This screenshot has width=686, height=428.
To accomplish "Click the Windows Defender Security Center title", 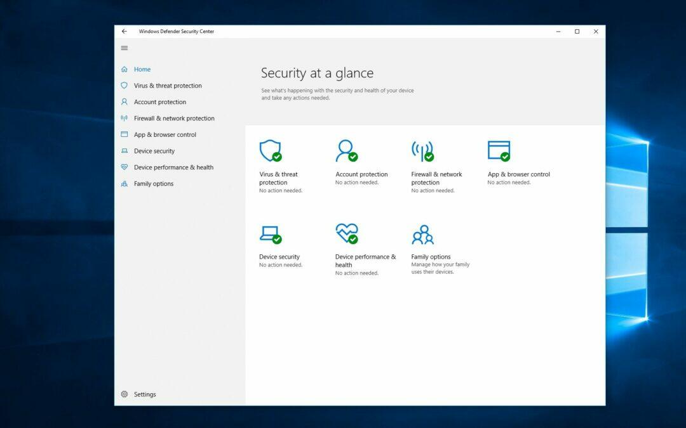I will click(177, 32).
